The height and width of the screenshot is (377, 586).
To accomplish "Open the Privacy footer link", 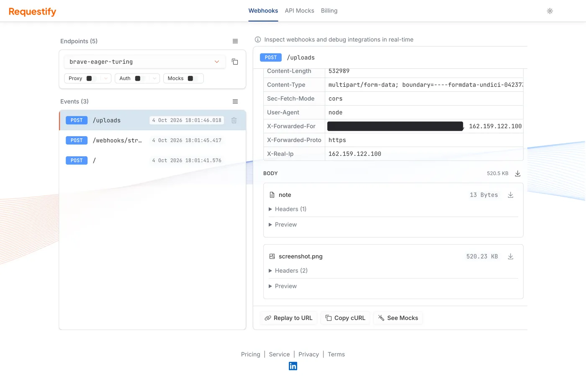I will 308,354.
